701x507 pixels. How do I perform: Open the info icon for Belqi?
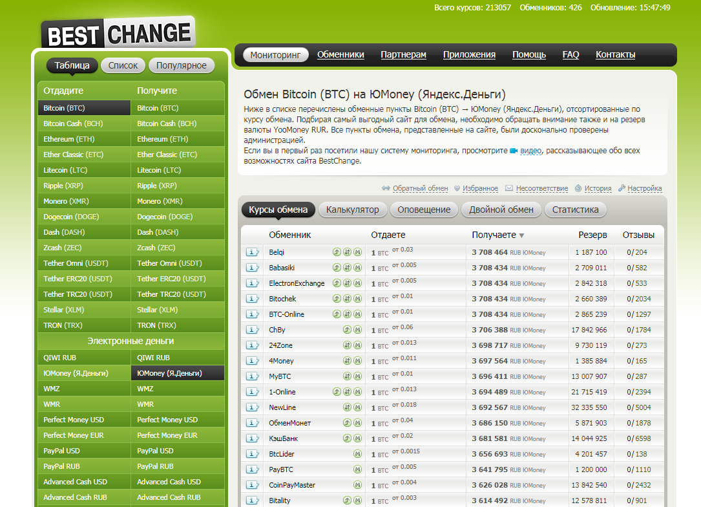(x=252, y=252)
